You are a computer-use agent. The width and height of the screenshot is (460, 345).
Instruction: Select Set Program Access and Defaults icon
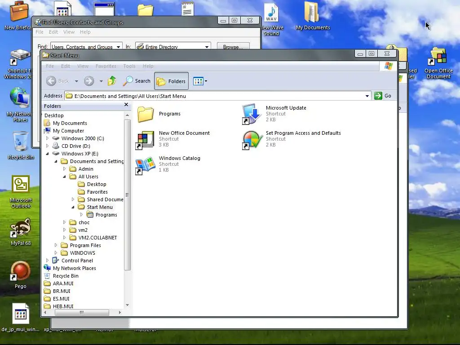coord(252,140)
